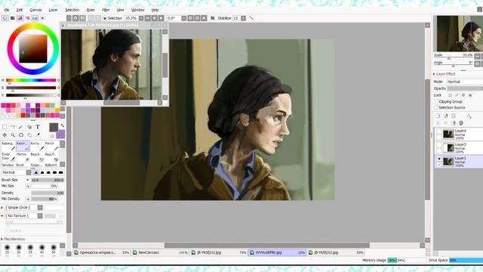
Task: Select the 50 size brush preset
Action: point(54,249)
